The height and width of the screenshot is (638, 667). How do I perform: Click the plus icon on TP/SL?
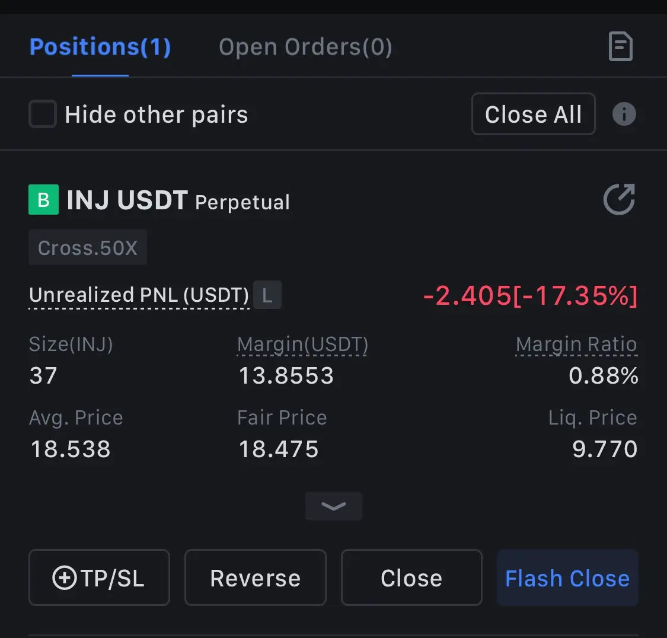point(65,578)
